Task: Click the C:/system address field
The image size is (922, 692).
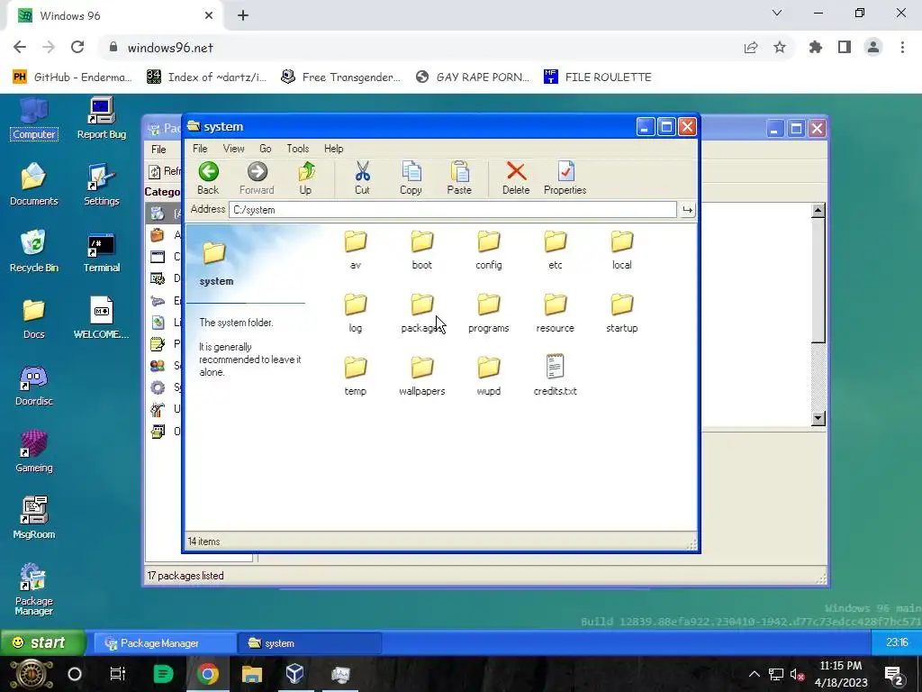Action: 452,209
